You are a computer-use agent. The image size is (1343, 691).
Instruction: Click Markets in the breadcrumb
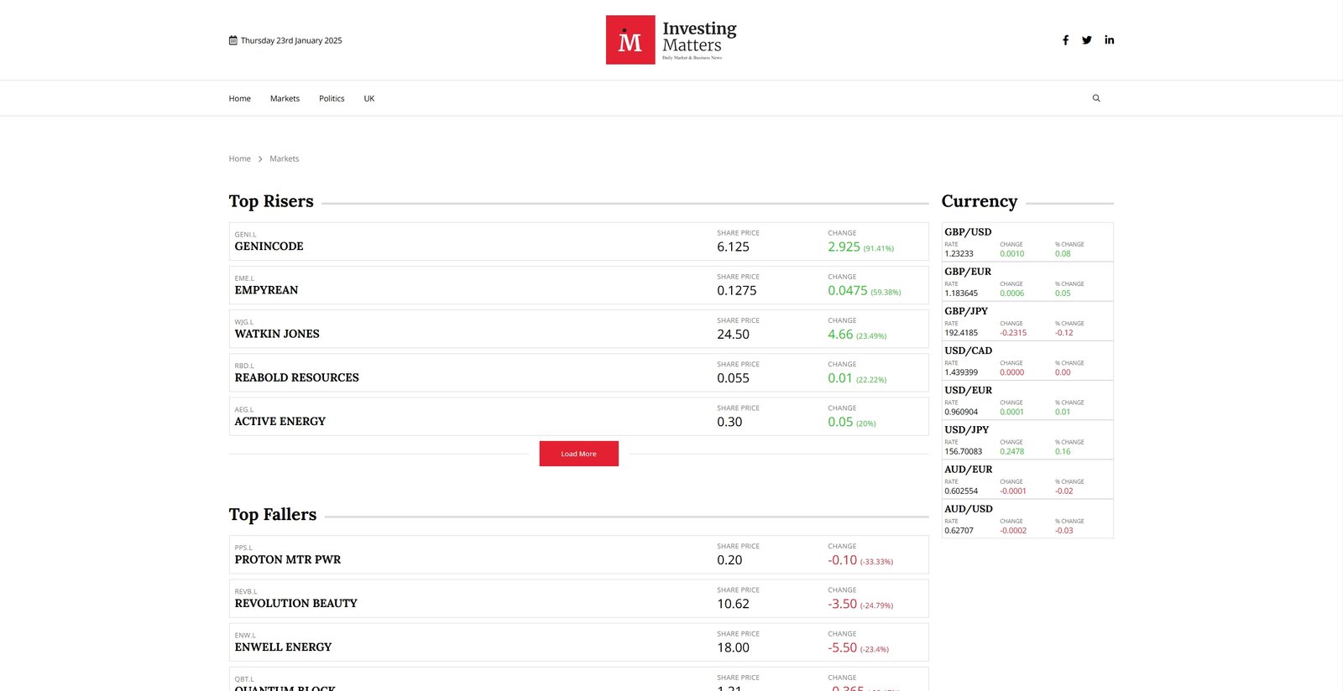285,158
